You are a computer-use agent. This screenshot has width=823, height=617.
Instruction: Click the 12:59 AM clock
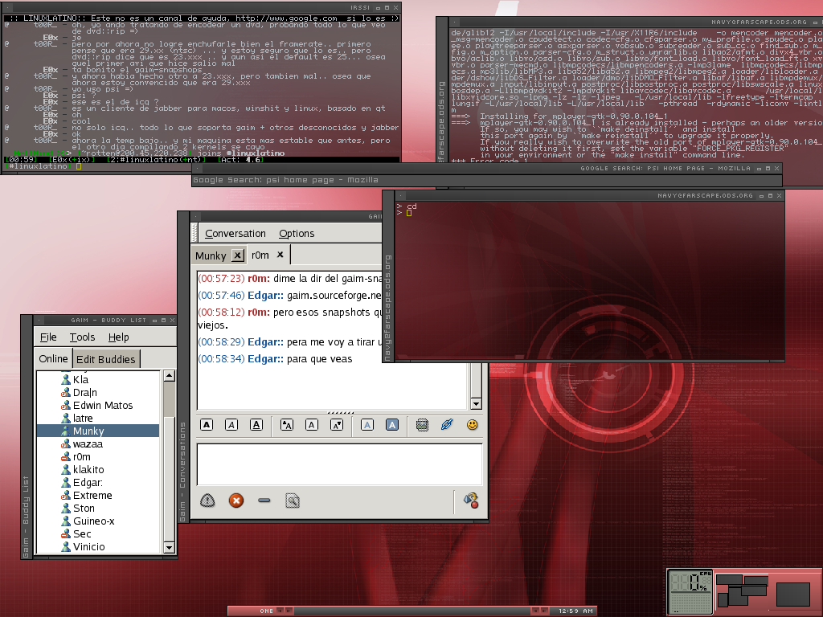[575, 611]
